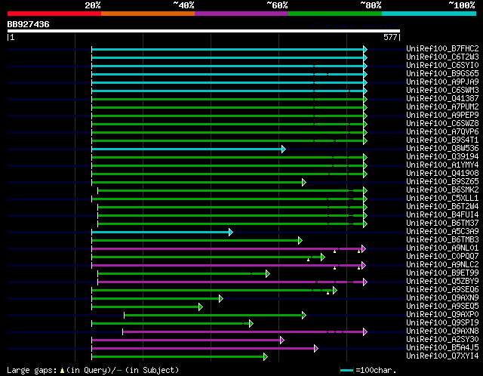Click the UniRef100_B7FHC2 hit label
Screen dimensions: 483x376
442,48
